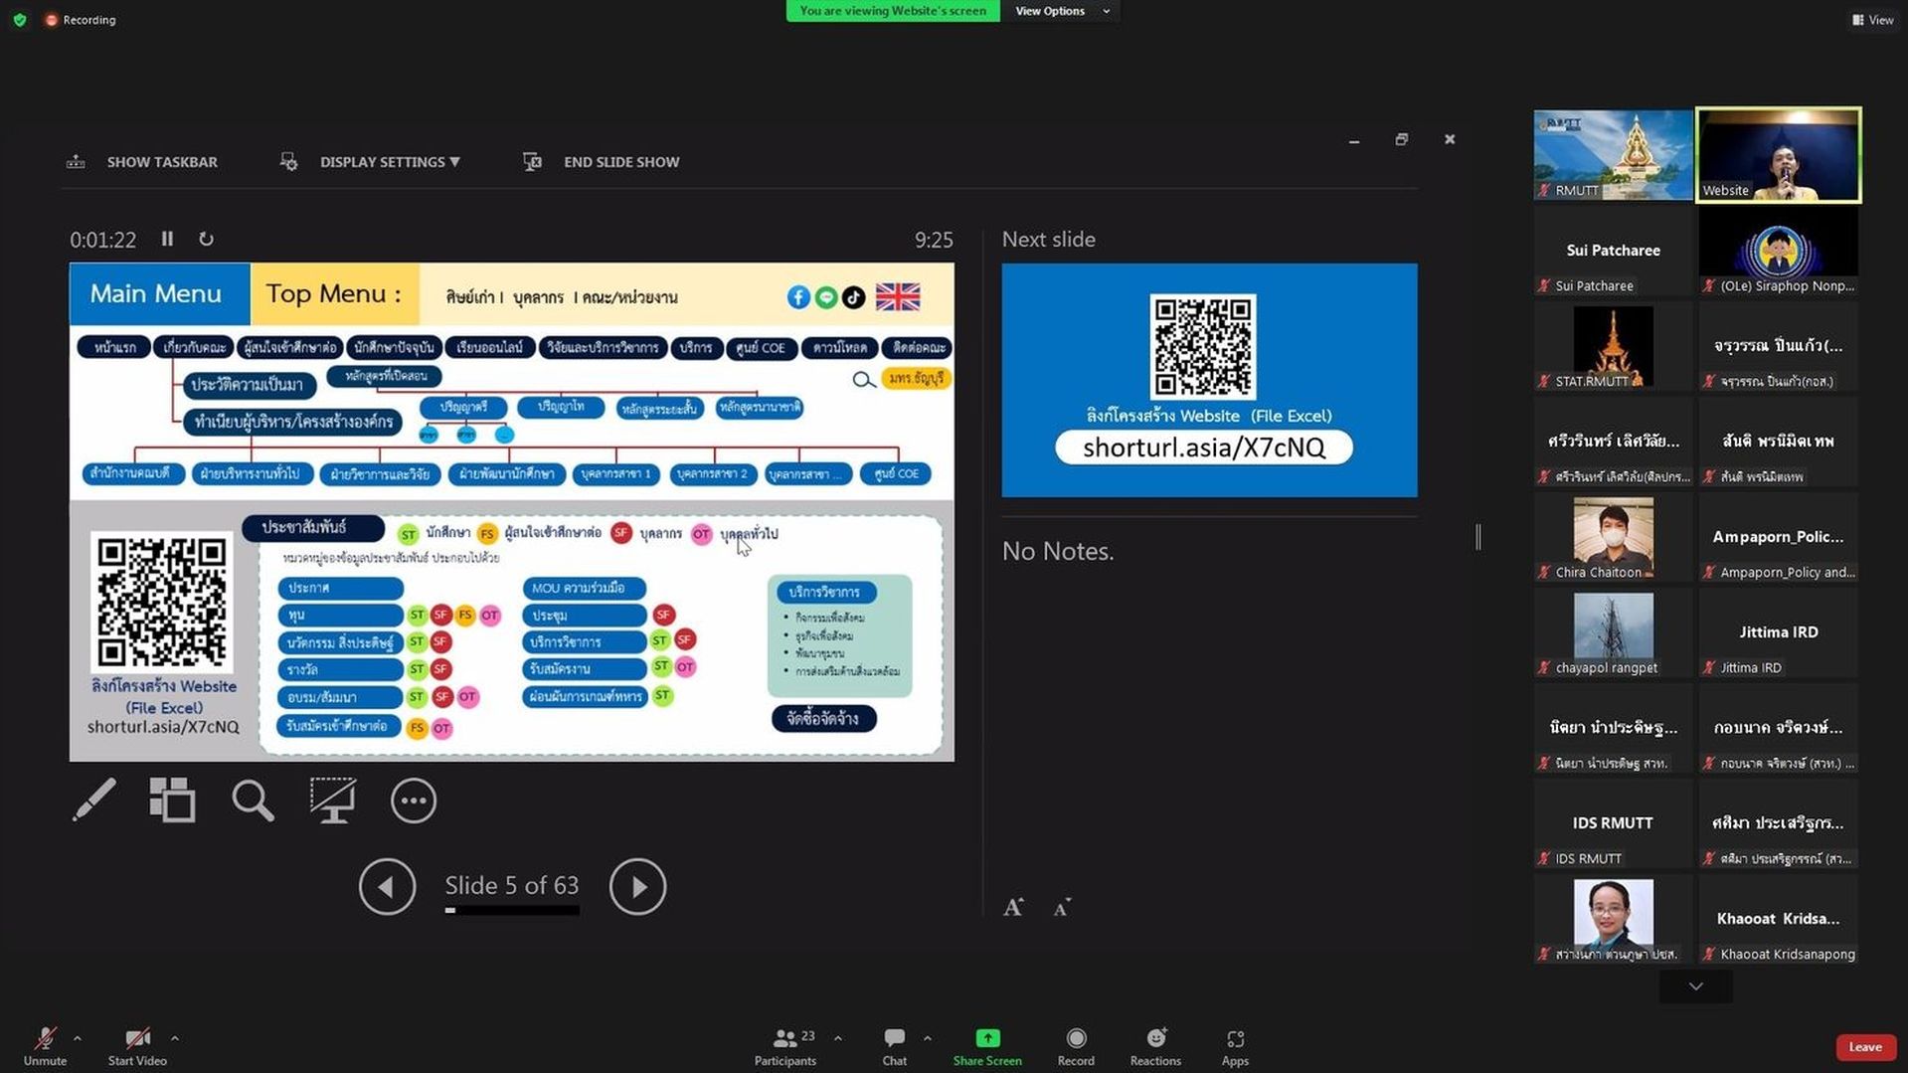This screenshot has height=1073, width=1908.
Task: Leave the meeting
Action: pos(1865,1047)
